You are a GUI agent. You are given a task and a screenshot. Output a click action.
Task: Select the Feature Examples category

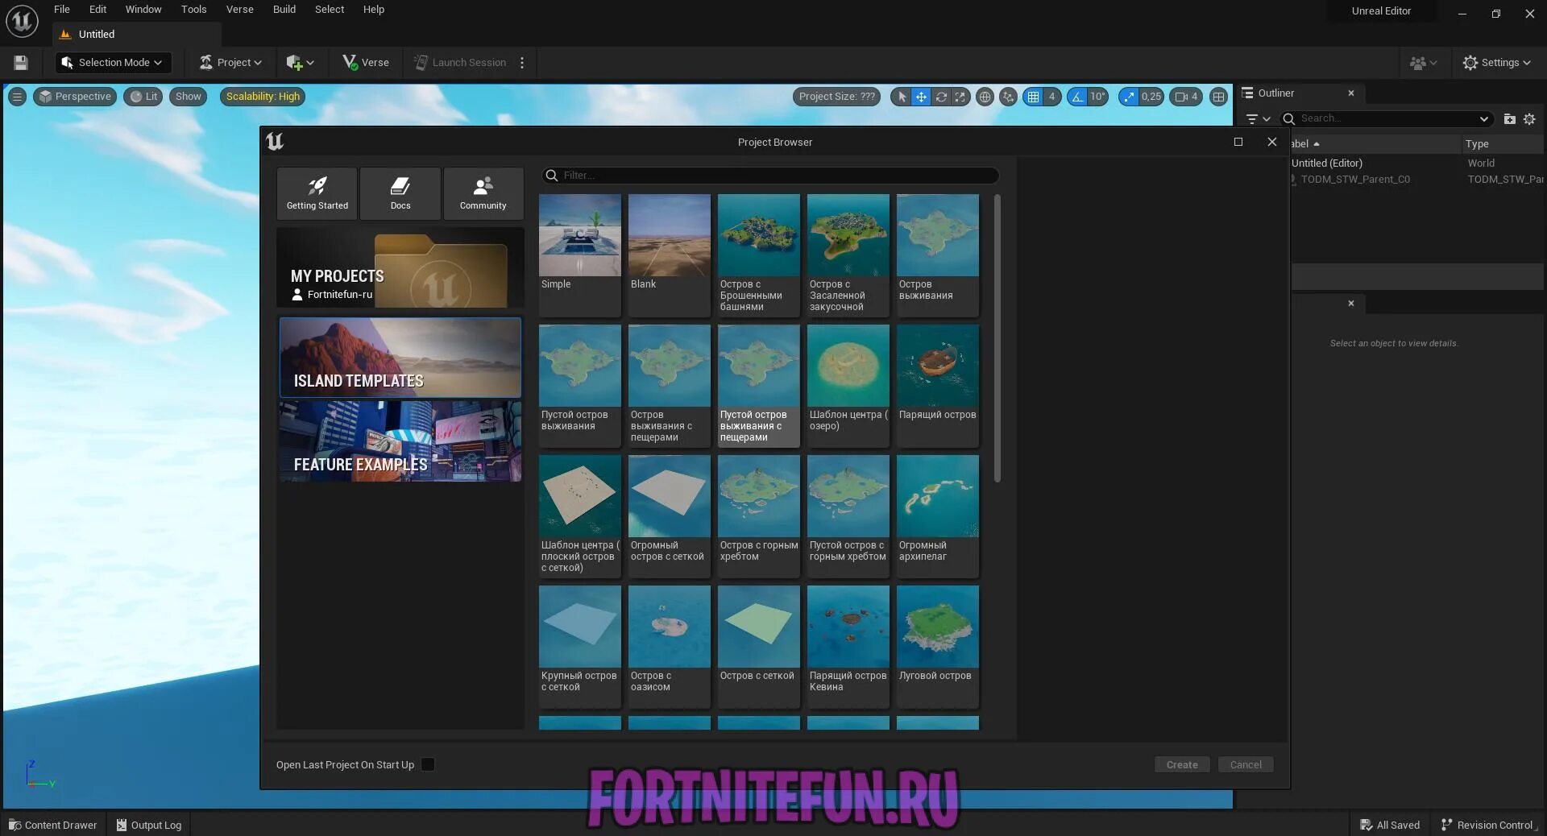click(400, 441)
